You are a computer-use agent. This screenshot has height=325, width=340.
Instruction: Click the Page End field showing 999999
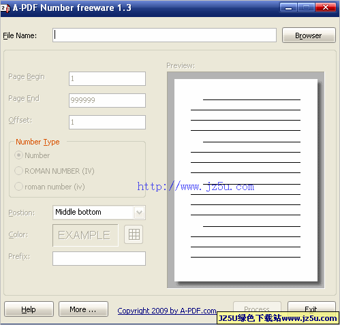point(107,100)
